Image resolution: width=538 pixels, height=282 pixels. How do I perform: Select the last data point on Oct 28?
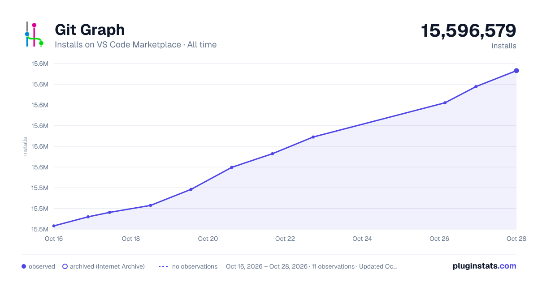tap(516, 71)
